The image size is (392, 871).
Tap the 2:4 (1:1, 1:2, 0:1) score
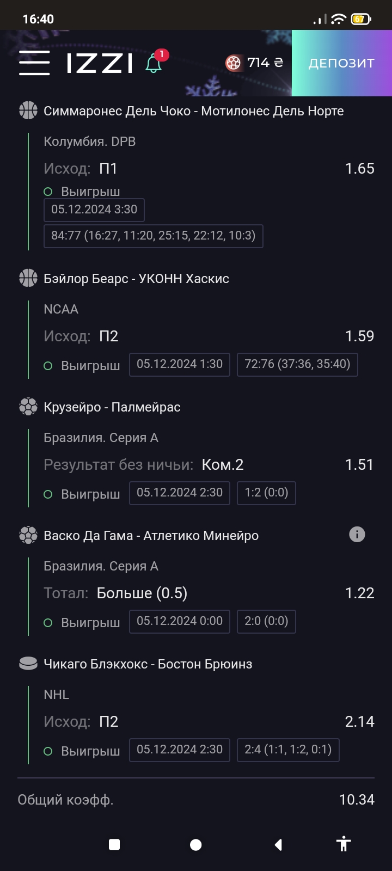[288, 750]
